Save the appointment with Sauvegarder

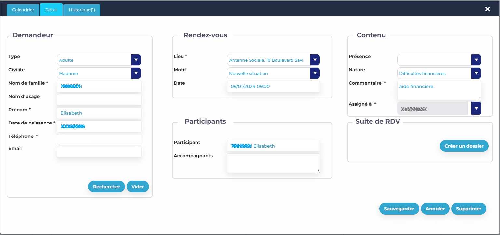399,209
